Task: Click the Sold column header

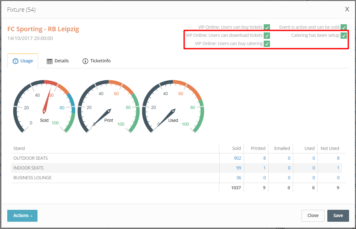Action: coord(236,148)
